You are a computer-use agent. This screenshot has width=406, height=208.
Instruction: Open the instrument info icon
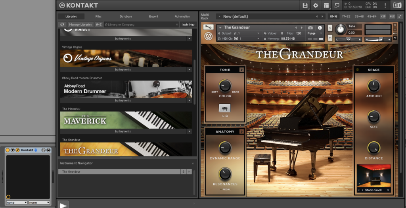[x=320, y=28]
